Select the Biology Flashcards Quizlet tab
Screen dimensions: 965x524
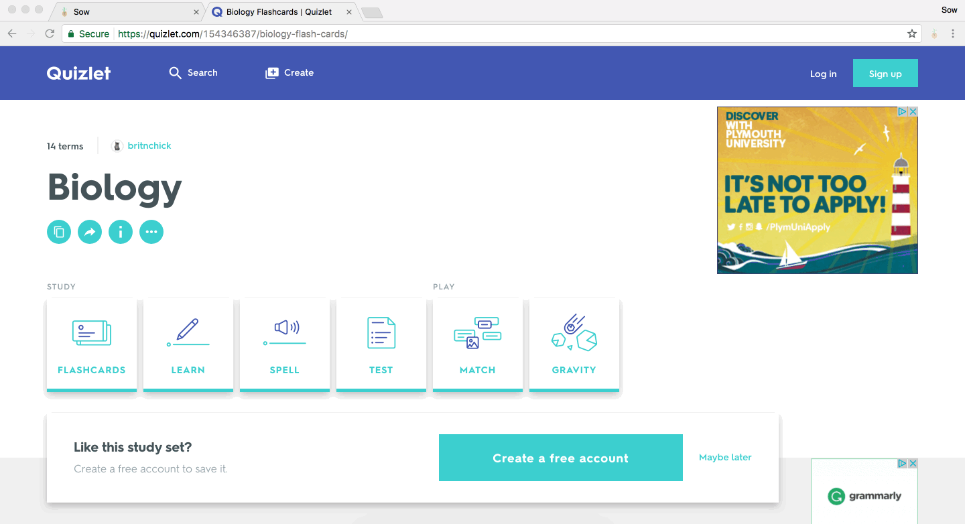[280, 11]
